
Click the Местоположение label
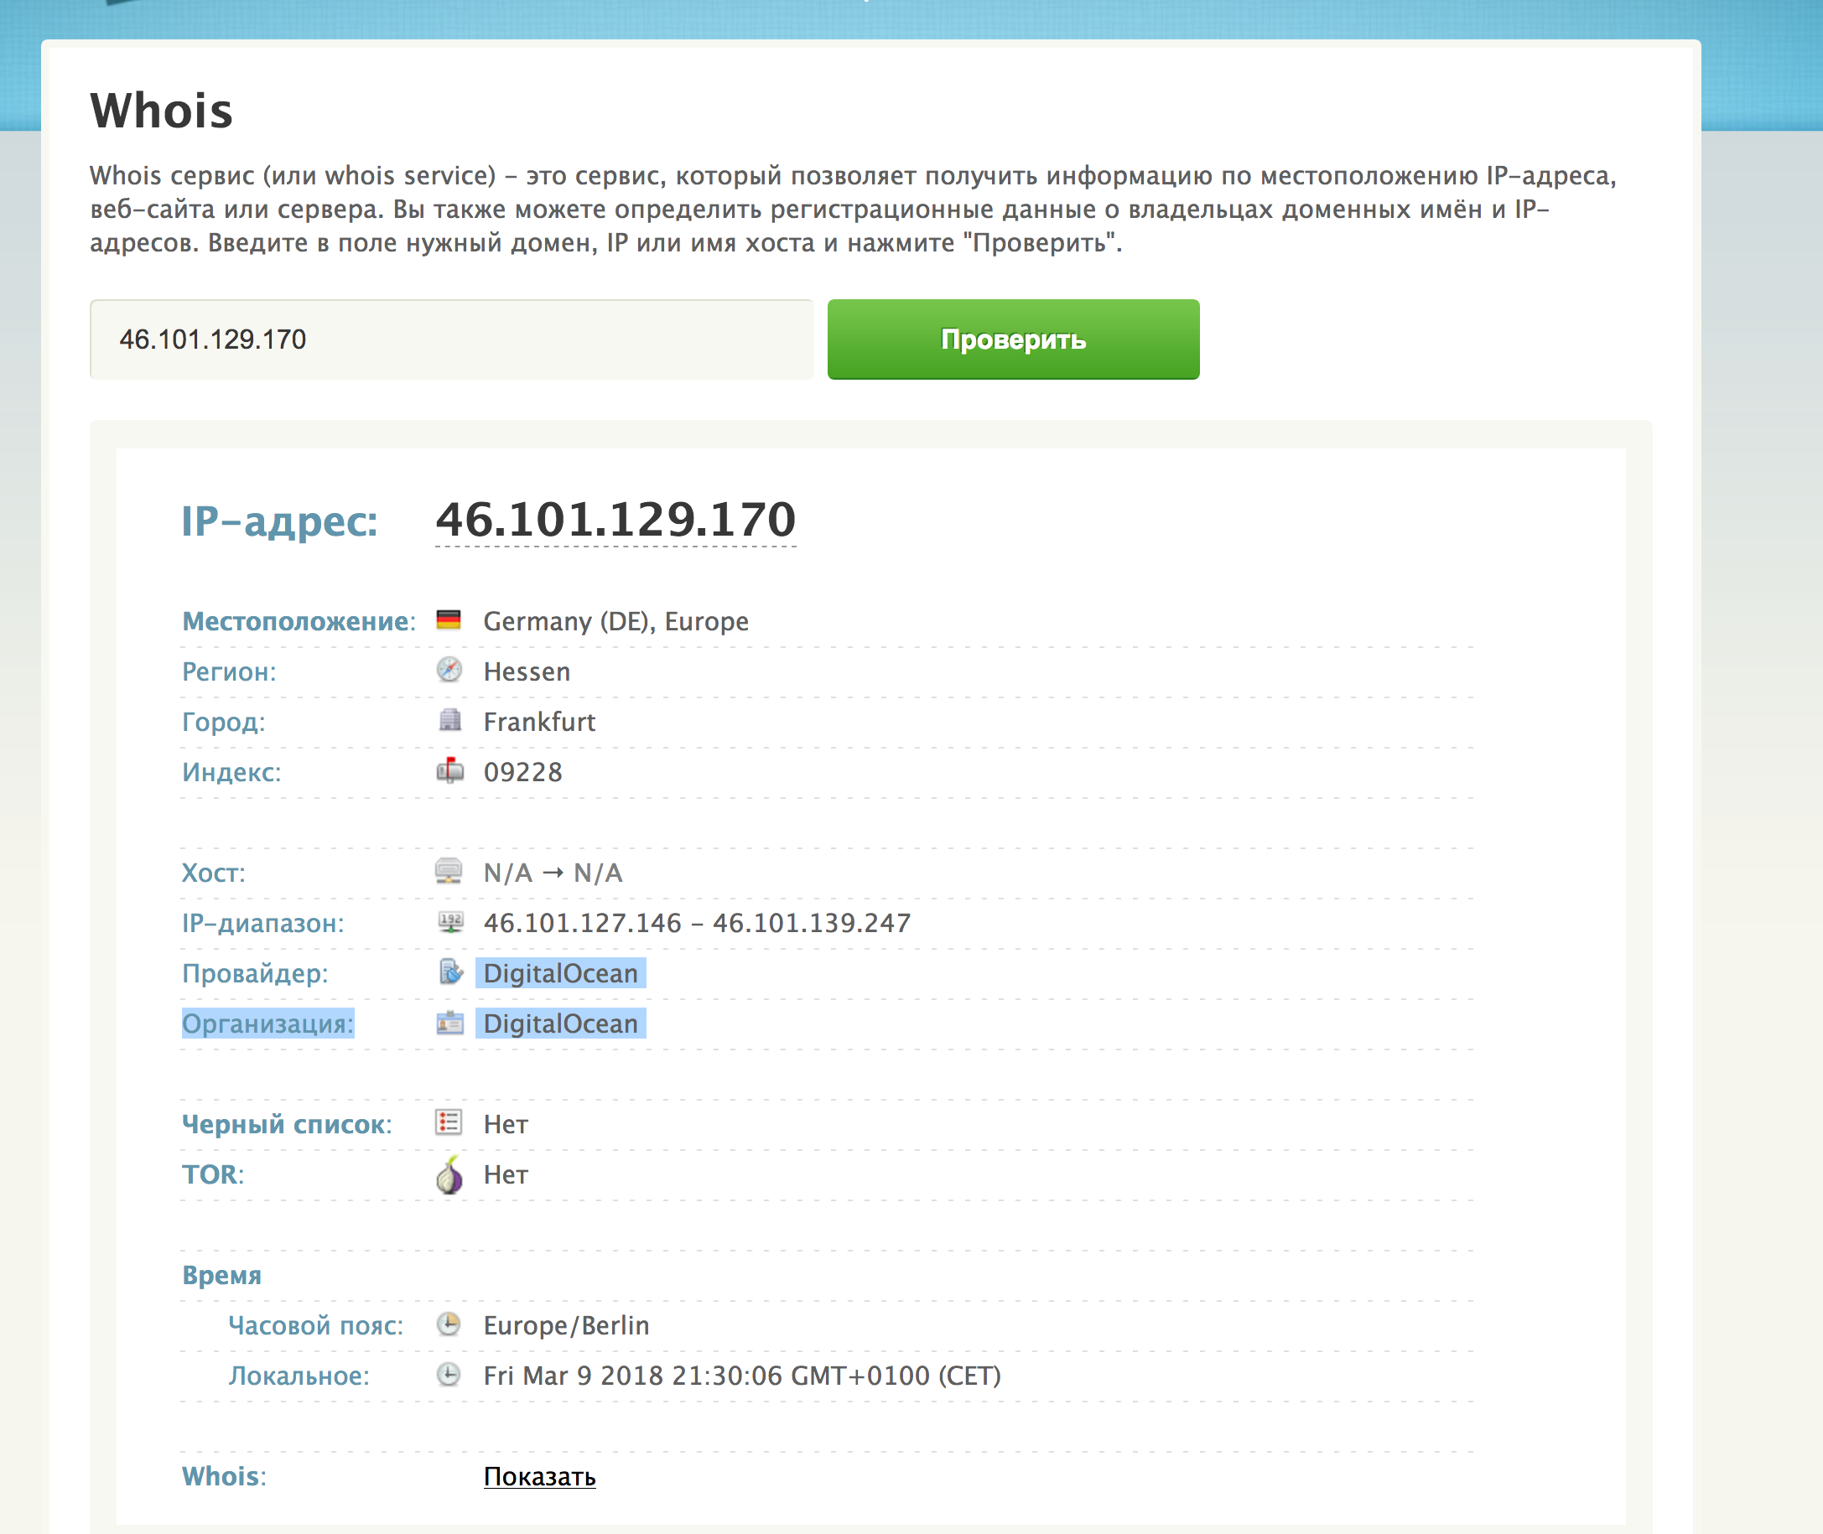coord(297,621)
